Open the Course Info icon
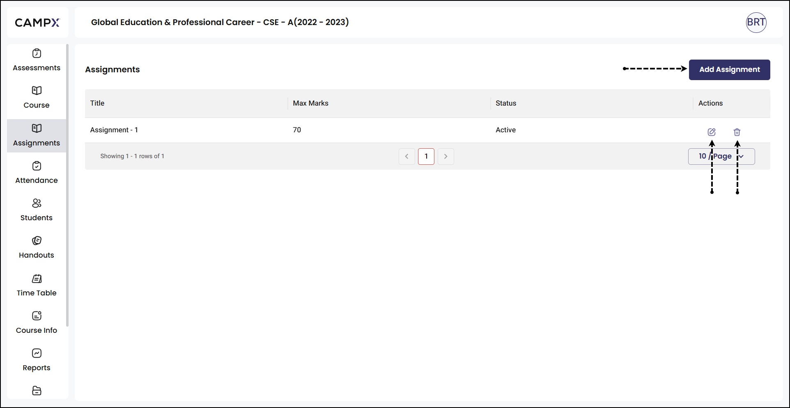This screenshot has width=790, height=408. 37,316
